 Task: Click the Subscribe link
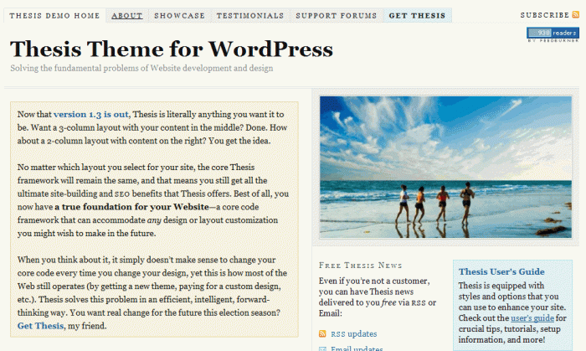[545, 15]
